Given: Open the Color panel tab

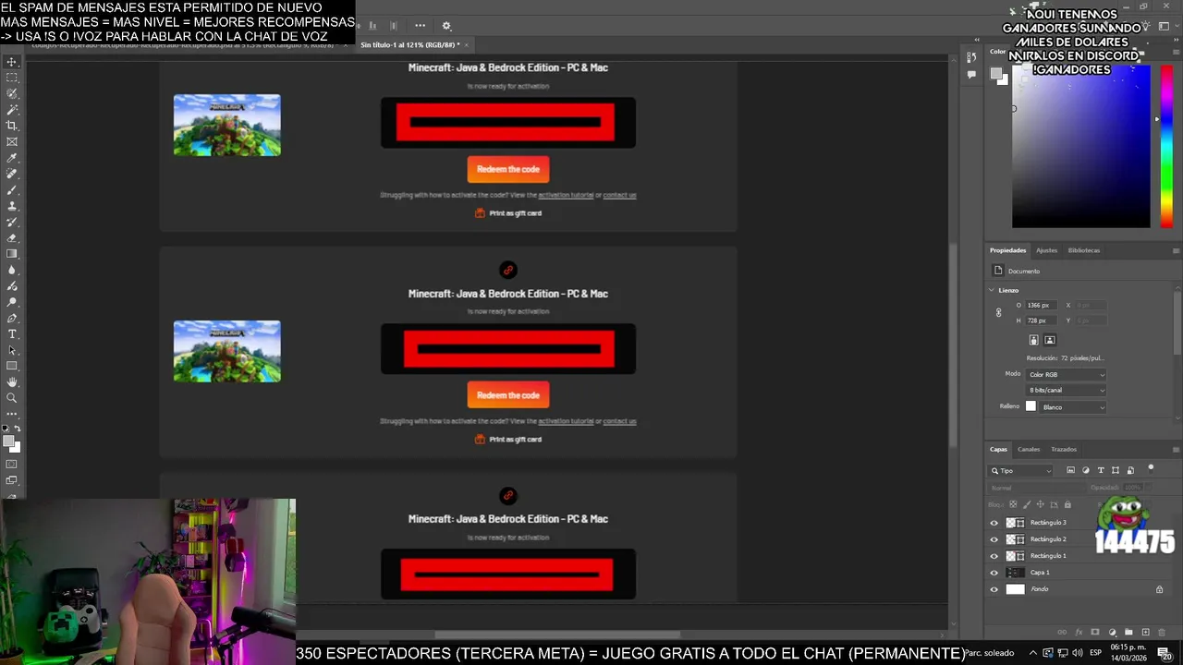Looking at the screenshot, I should [x=998, y=52].
